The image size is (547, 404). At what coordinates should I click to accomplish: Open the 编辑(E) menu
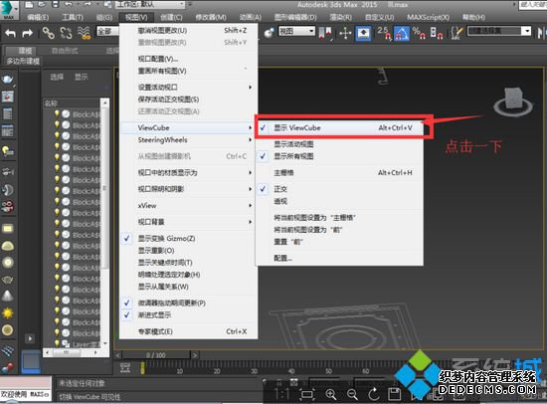38,17
